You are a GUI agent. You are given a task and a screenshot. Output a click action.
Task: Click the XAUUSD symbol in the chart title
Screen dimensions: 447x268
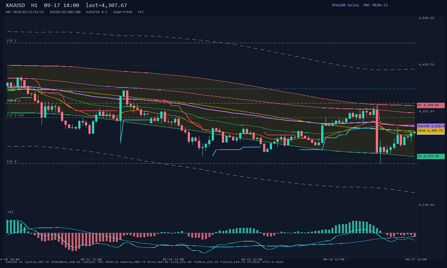coord(15,5)
